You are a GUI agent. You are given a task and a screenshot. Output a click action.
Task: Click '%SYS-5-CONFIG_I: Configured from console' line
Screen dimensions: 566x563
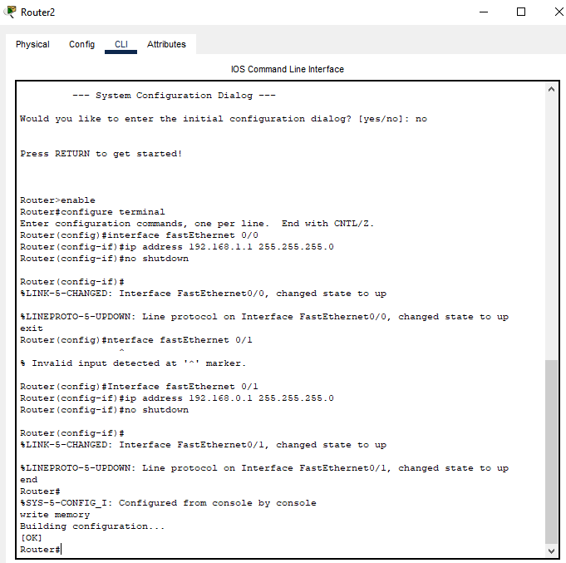coord(168,503)
